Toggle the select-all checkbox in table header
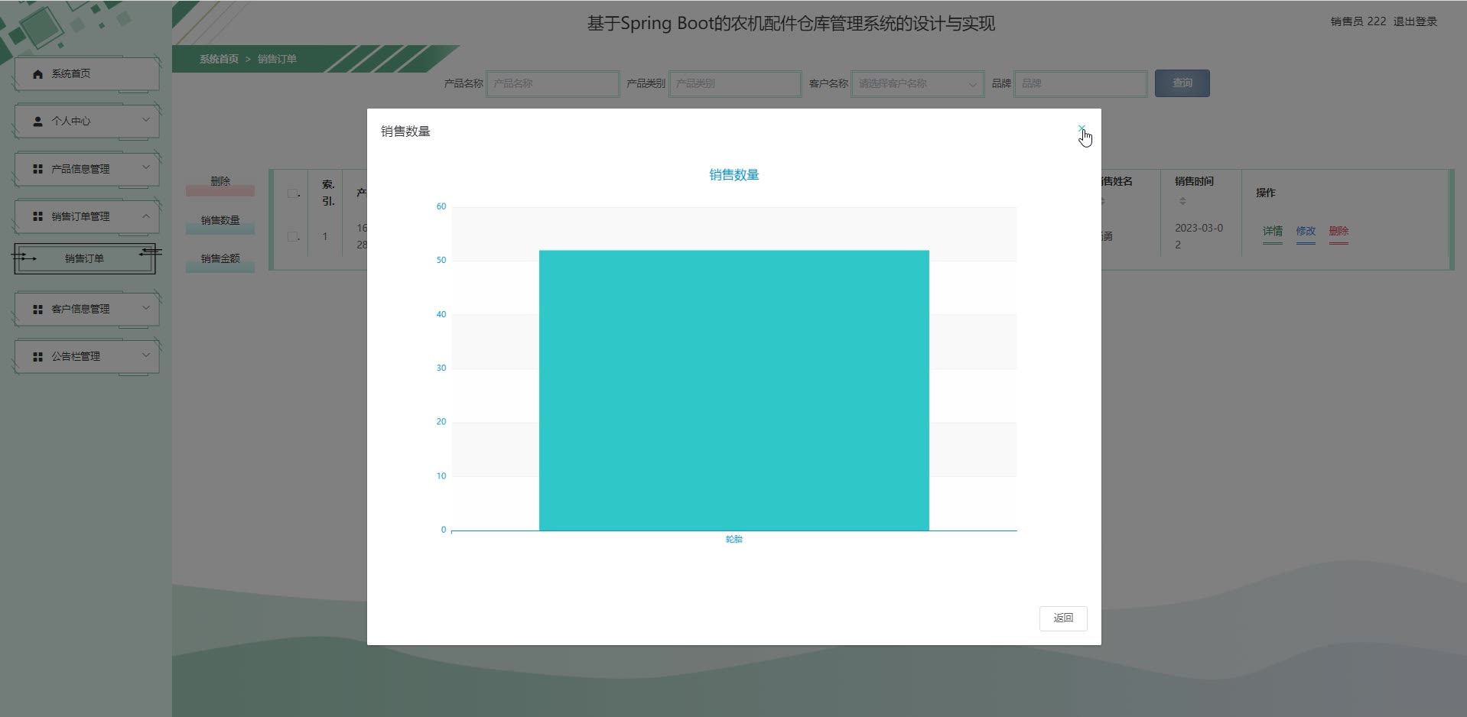This screenshot has height=717, width=1467. point(292,193)
